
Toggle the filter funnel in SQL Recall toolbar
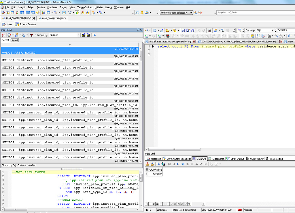(x=32, y=35)
